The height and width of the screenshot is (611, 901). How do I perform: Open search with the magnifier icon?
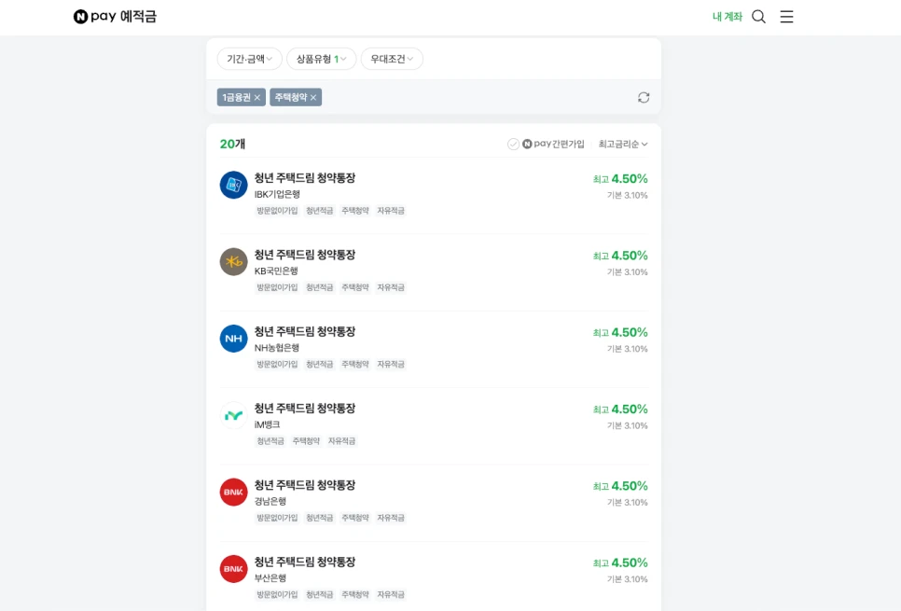(758, 17)
